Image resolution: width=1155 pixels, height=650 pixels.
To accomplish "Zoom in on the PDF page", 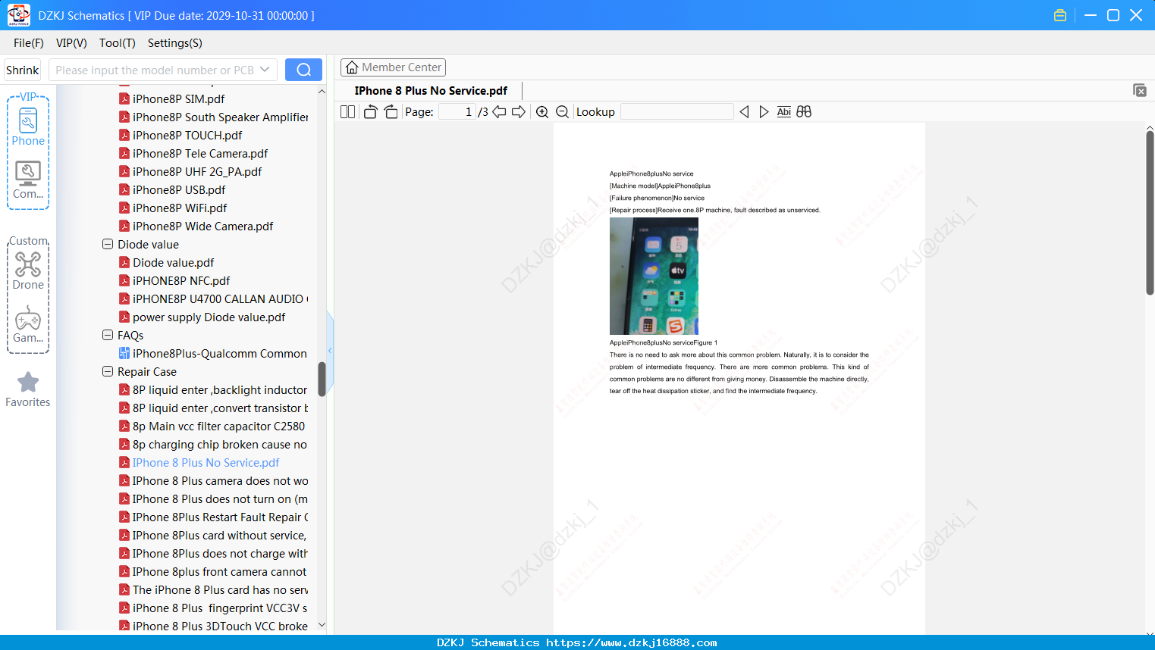I will click(542, 112).
